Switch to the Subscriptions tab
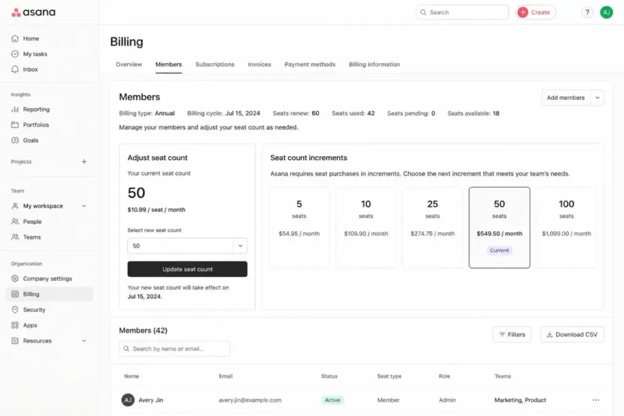Image resolution: width=624 pixels, height=416 pixels. tap(214, 65)
